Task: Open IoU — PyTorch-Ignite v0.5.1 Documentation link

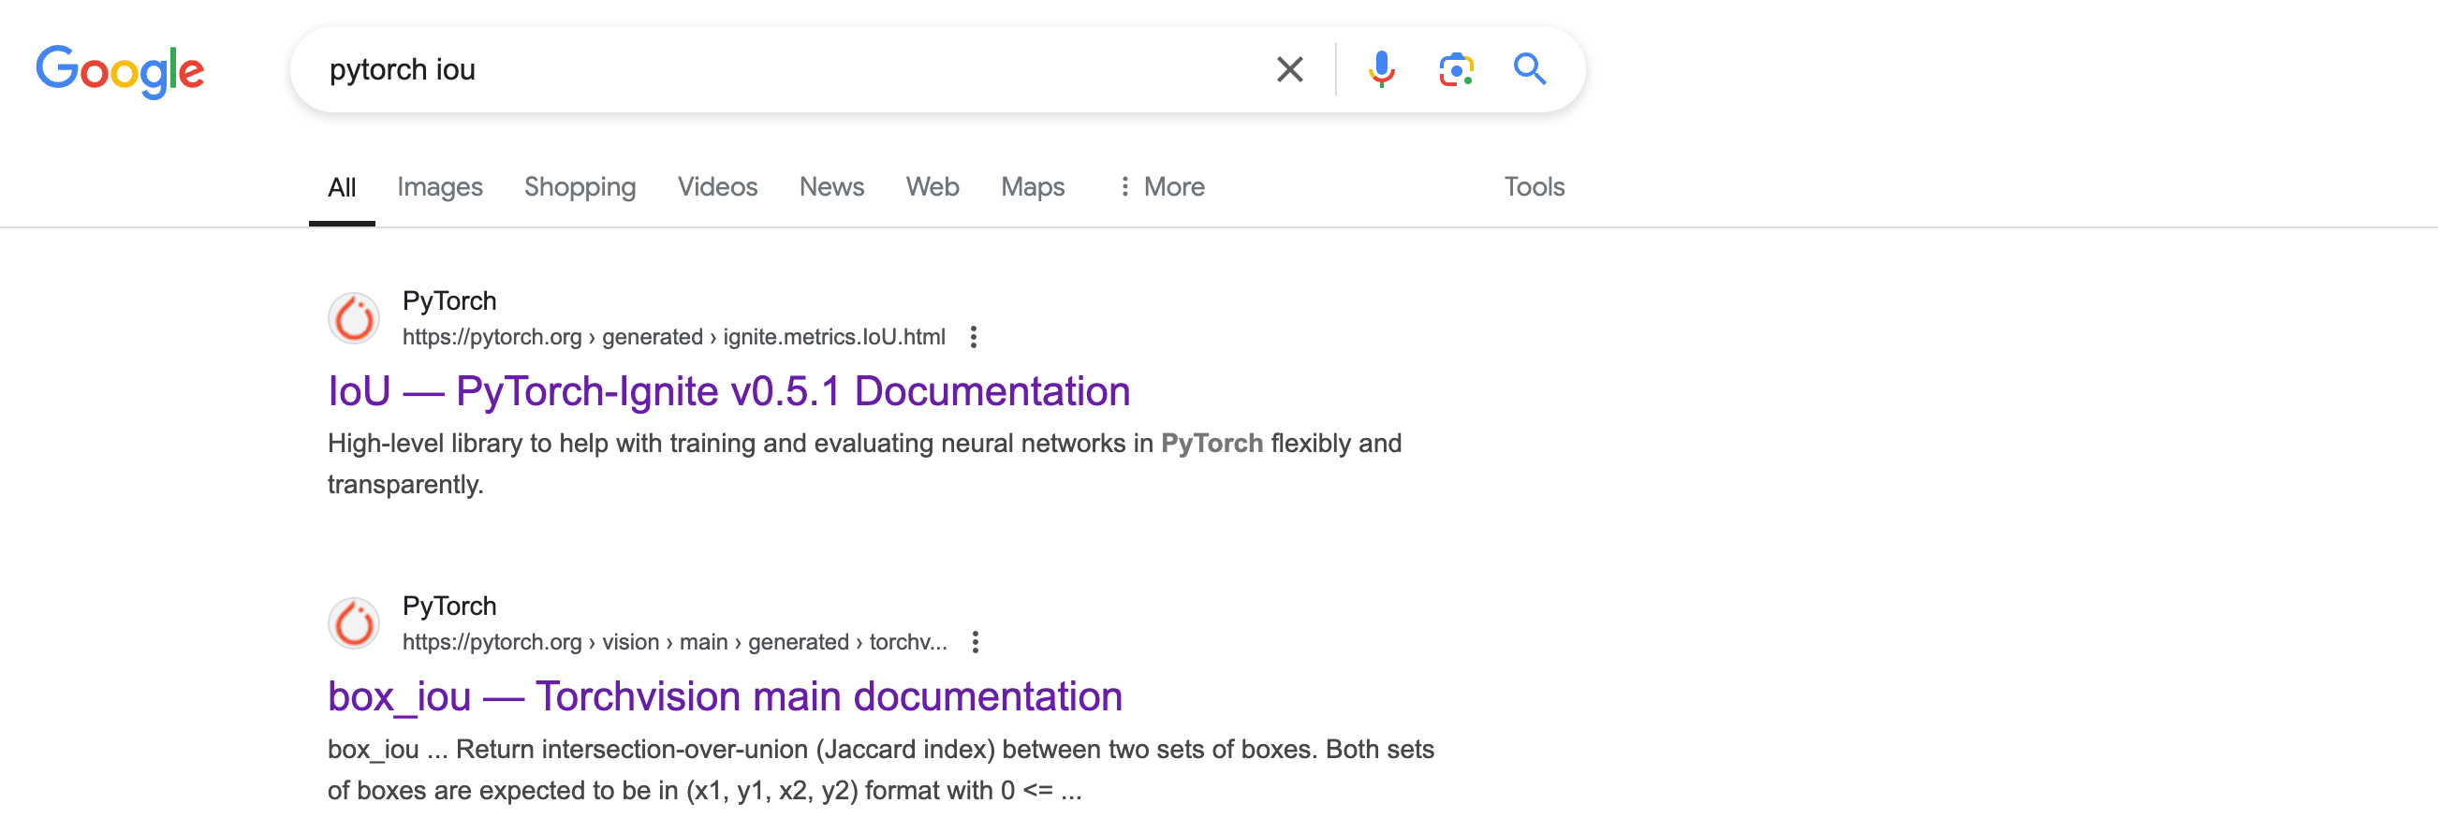Action: [x=728, y=391]
